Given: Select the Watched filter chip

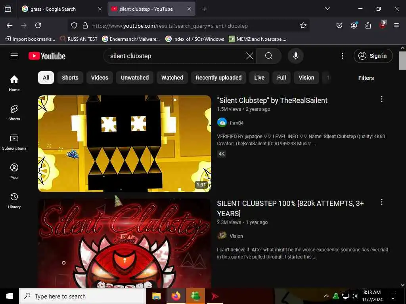Looking at the screenshot, I should (172, 78).
